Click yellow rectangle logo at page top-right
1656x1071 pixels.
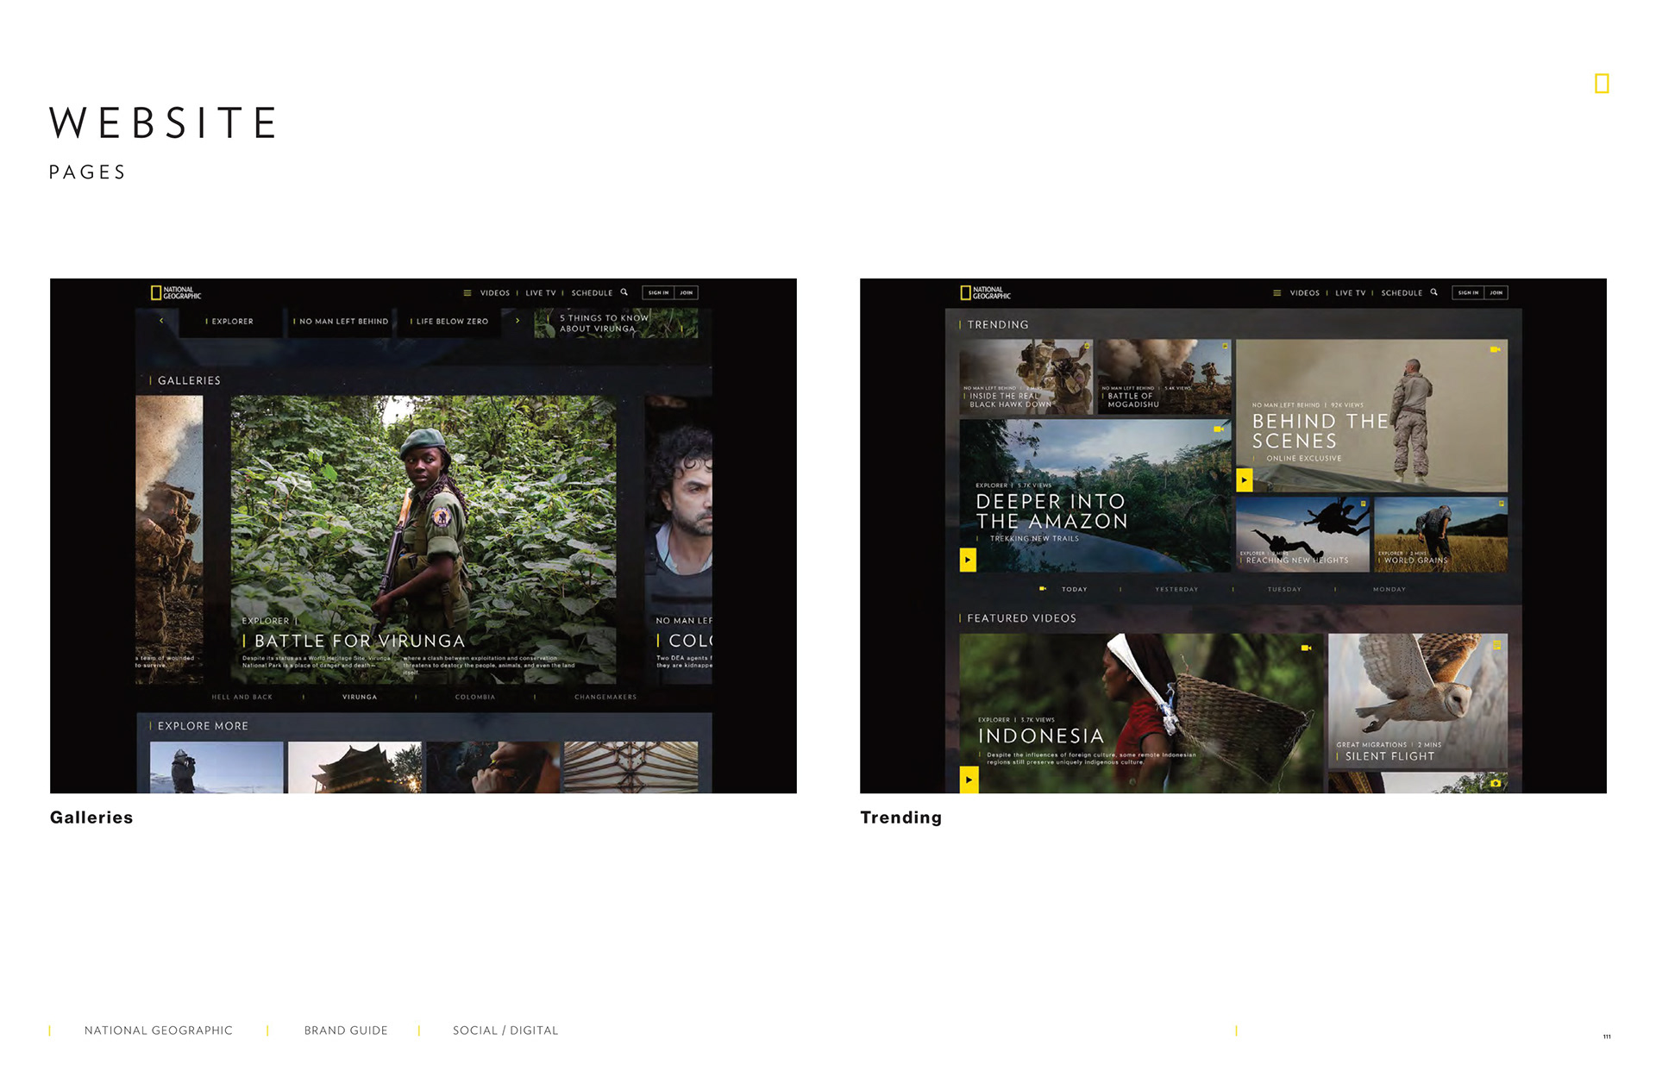1602,84
